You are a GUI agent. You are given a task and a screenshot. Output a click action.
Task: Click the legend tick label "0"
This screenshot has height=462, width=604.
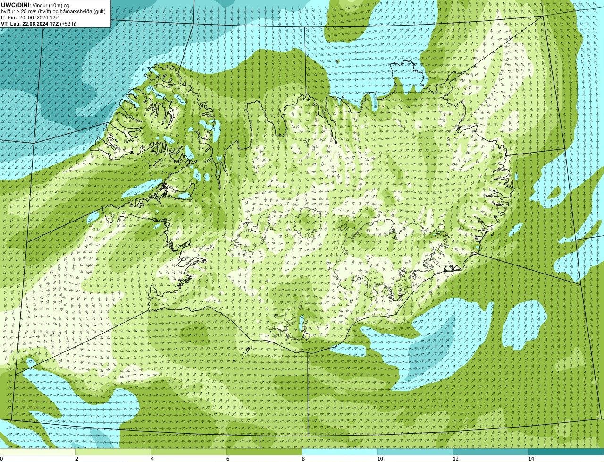1,459
